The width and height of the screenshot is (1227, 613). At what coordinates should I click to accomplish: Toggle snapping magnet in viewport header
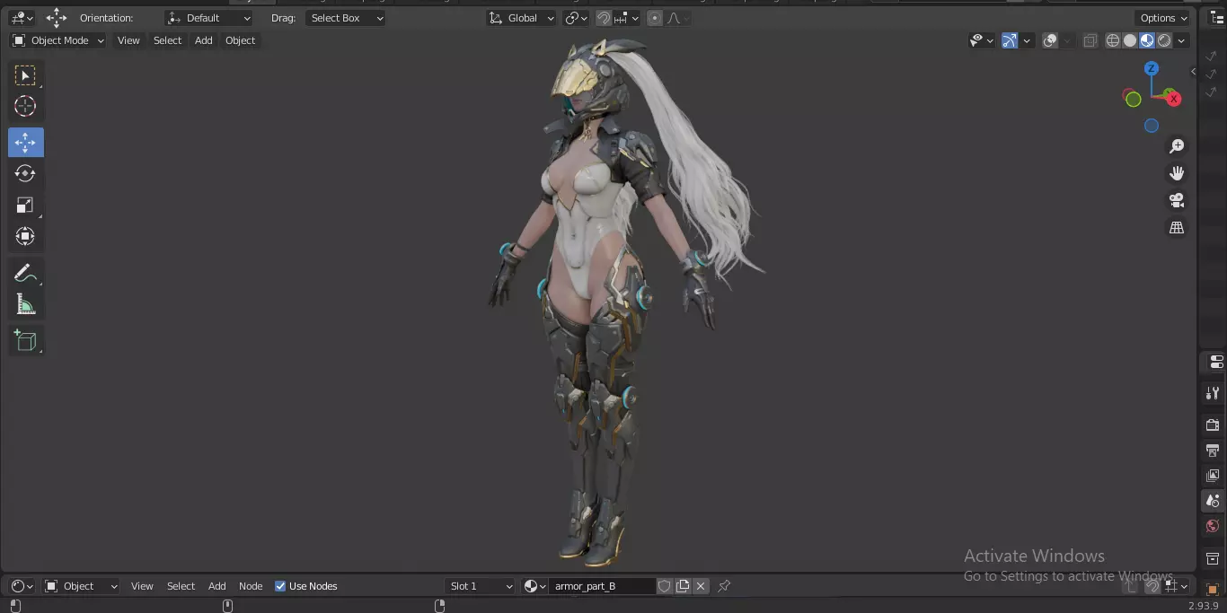pyautogui.click(x=605, y=18)
